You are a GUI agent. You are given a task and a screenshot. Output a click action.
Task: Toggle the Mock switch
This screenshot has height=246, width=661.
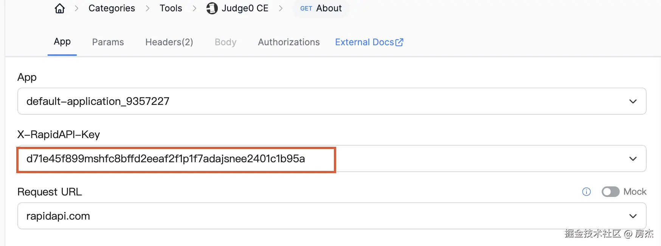(x=610, y=192)
